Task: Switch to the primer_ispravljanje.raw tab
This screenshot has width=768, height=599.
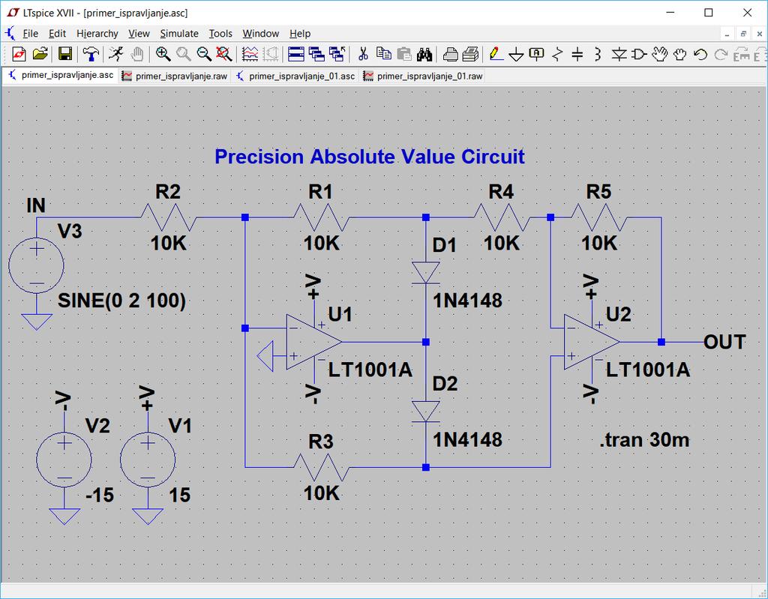Action: pyautogui.click(x=175, y=76)
